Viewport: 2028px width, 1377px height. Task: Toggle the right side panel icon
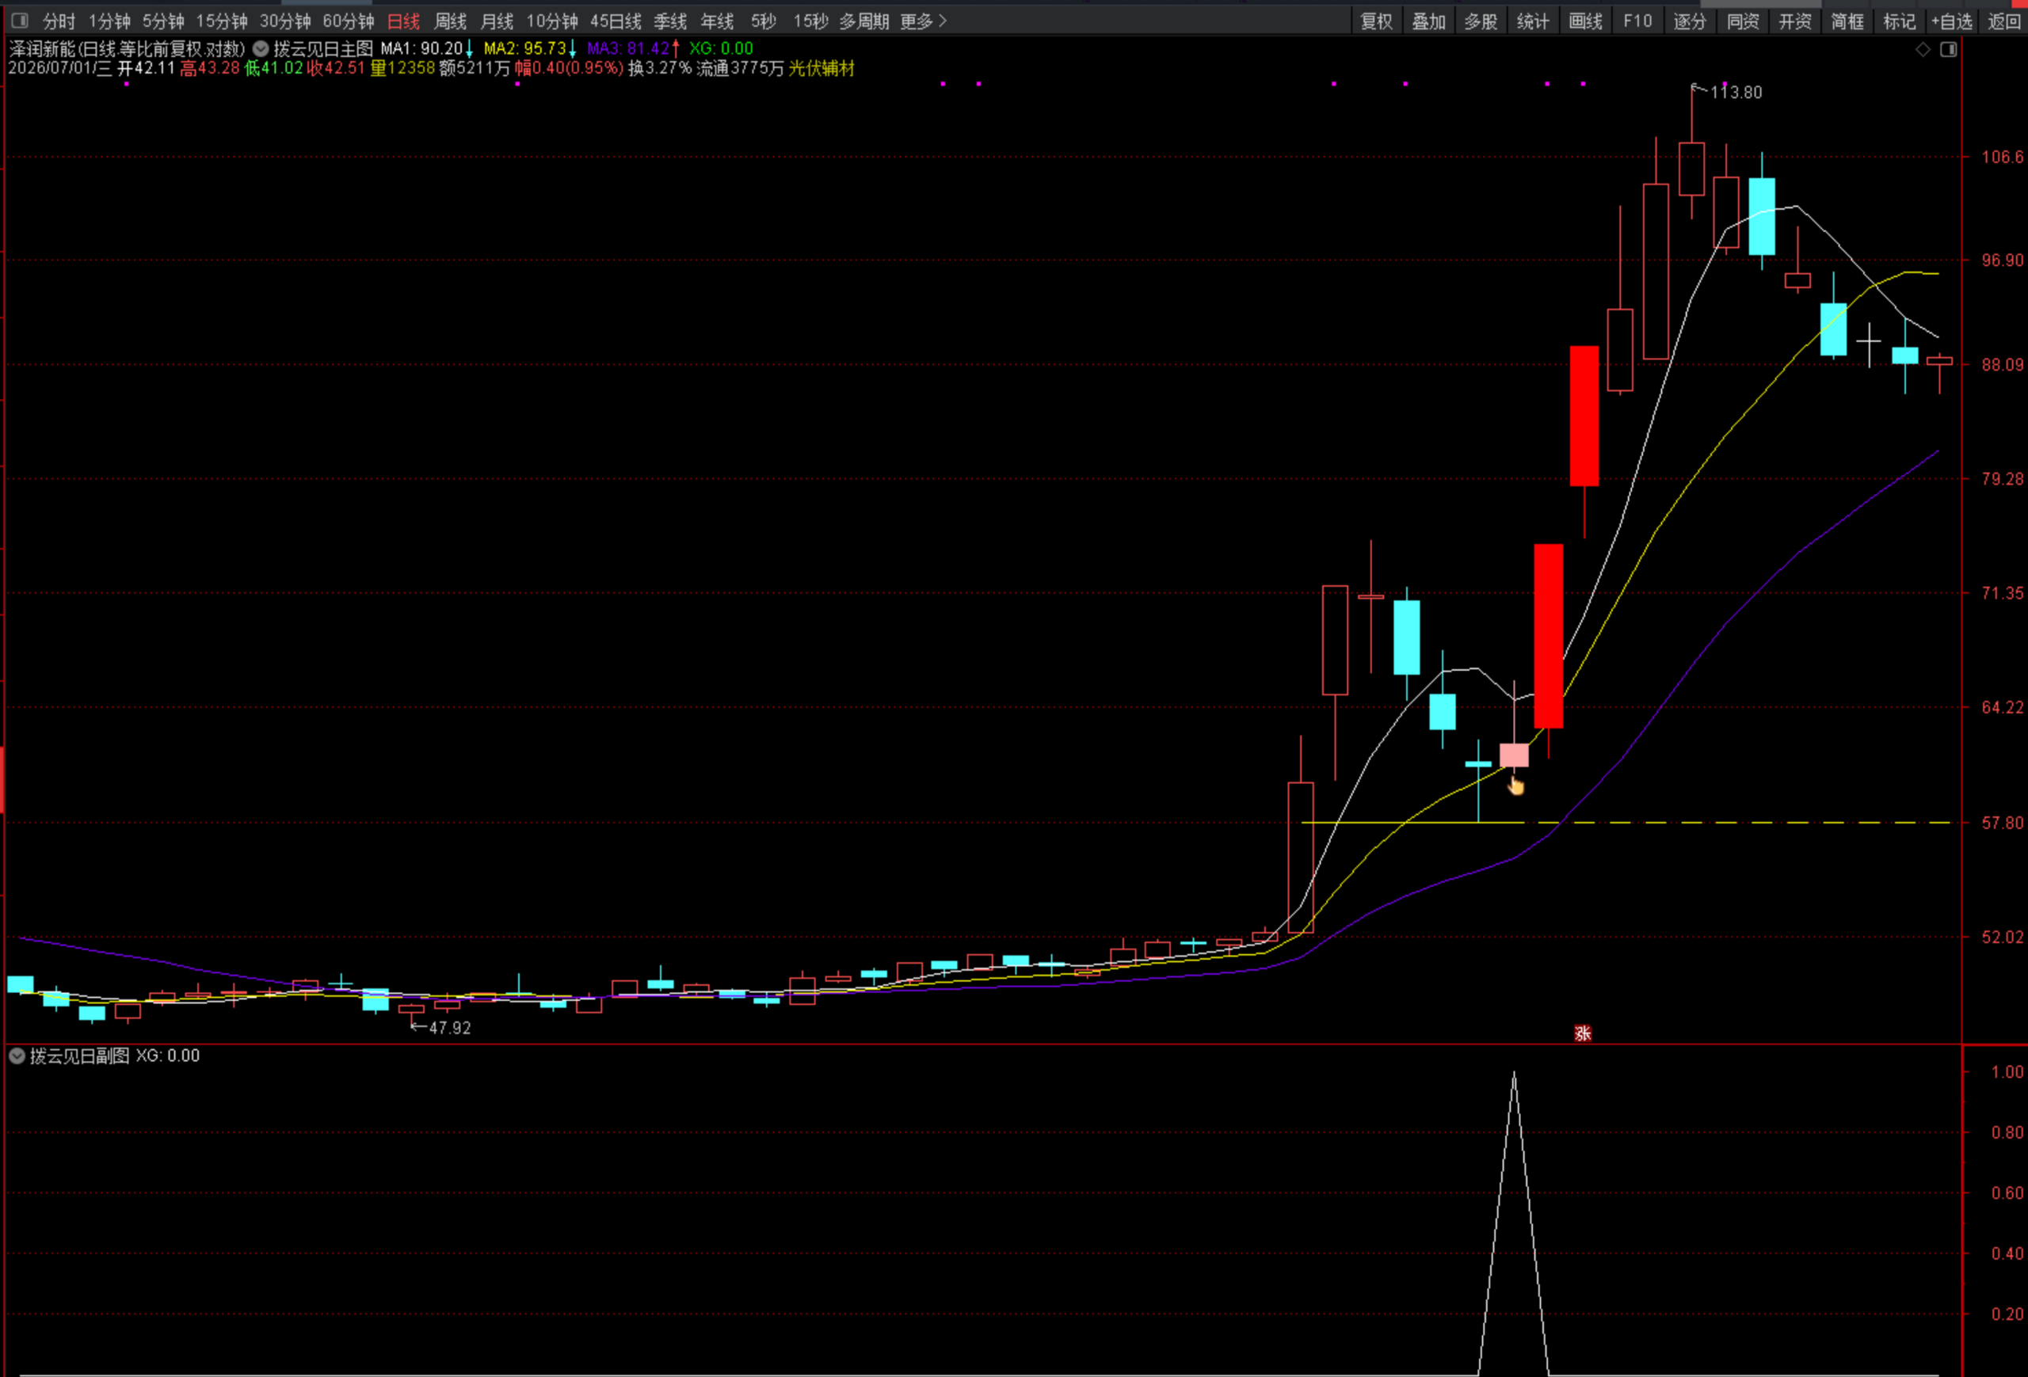1949,50
